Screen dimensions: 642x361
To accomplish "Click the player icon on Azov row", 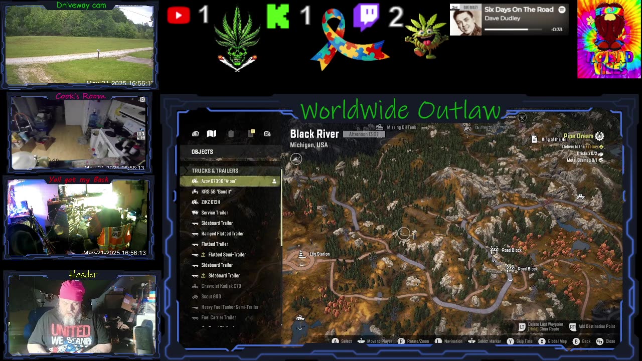I will pyautogui.click(x=274, y=181).
